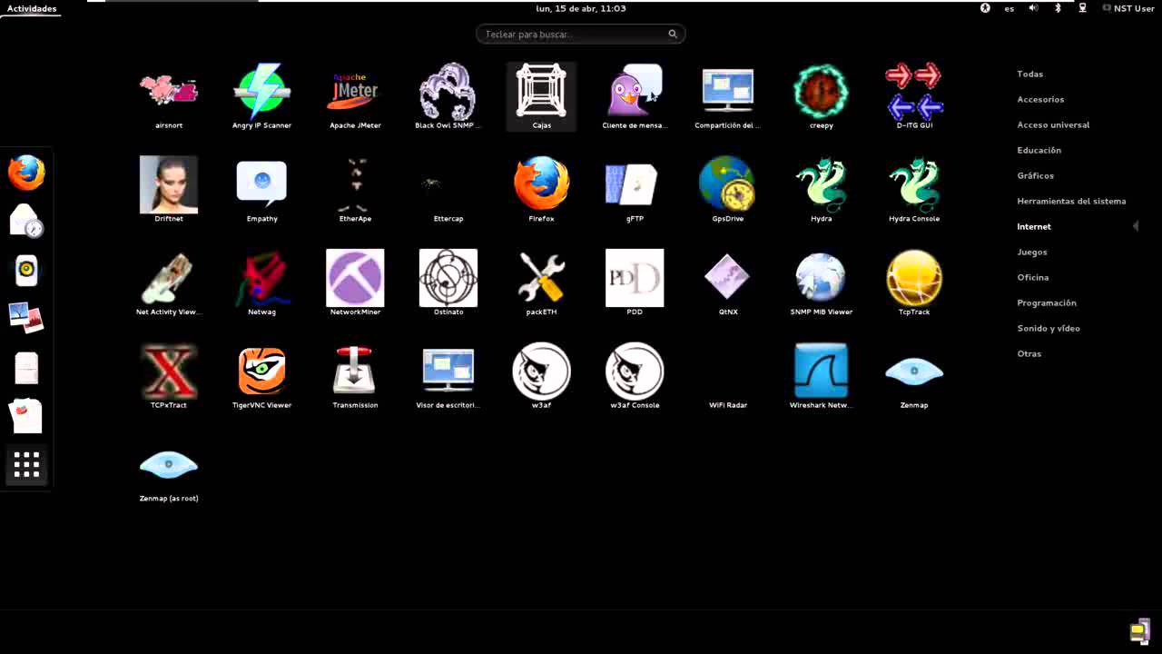Open the gFTP client
The width and height of the screenshot is (1162, 654).
click(635, 190)
